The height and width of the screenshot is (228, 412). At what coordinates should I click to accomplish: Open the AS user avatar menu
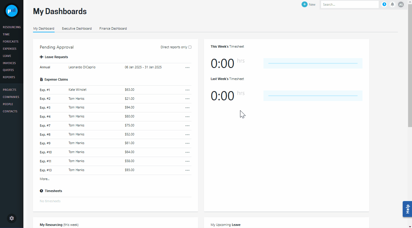click(x=401, y=4)
